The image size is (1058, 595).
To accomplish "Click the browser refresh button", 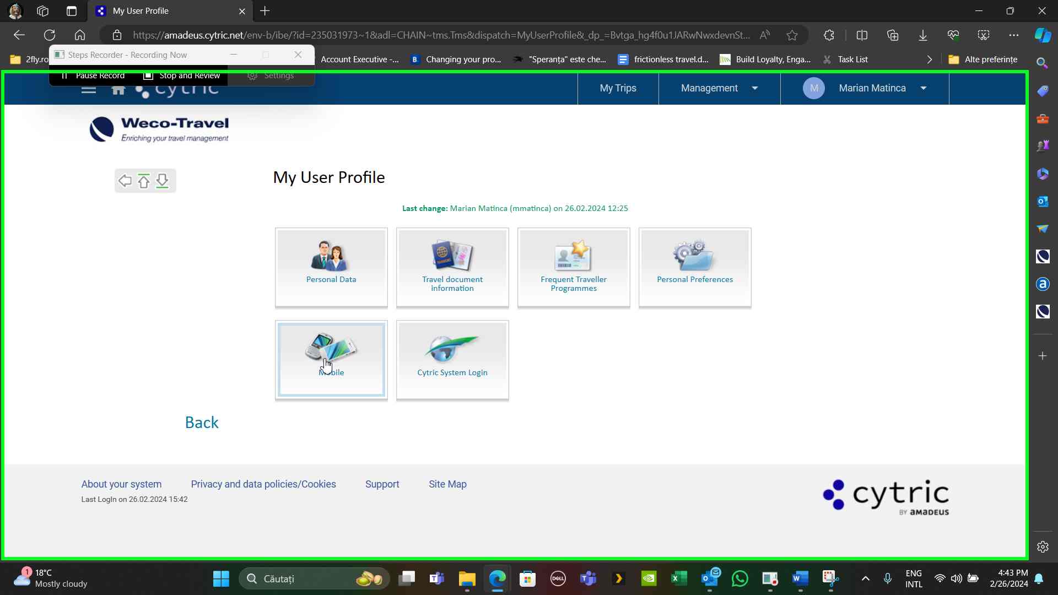I will (50, 35).
